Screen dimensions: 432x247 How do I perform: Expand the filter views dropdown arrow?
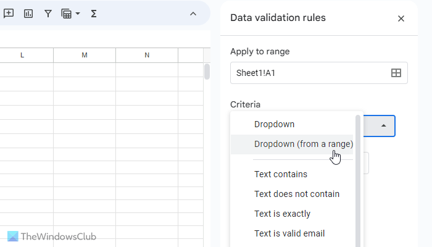coord(78,13)
